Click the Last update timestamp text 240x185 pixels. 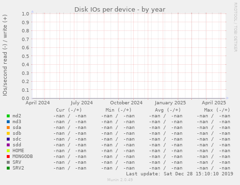[x=180, y=174]
